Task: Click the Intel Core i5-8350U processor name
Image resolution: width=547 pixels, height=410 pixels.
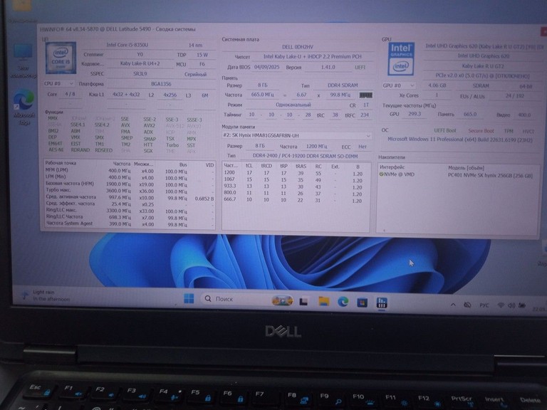Action: (x=127, y=45)
